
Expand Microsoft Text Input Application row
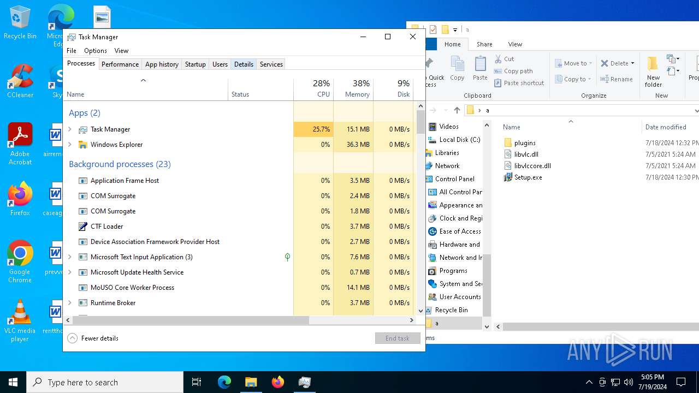coord(70,257)
